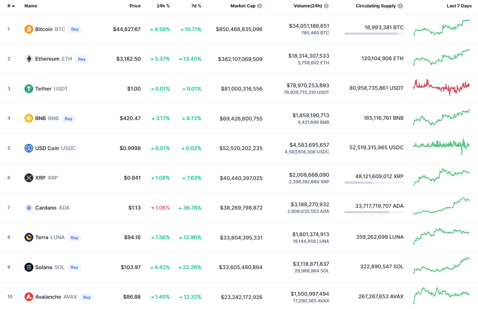Viewport: 478px width, 309px height.
Task: Sort table by Price column
Action: pos(135,6)
